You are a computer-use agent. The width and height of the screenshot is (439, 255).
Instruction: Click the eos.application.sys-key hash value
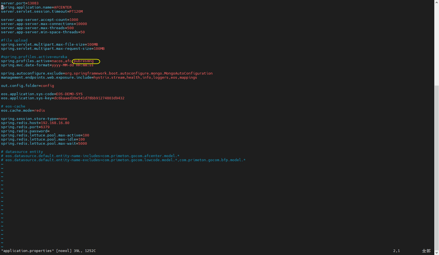(x=89, y=98)
